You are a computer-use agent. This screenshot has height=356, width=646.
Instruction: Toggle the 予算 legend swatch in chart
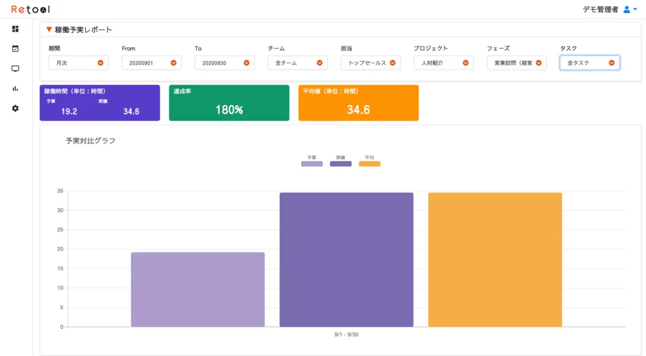(312, 163)
